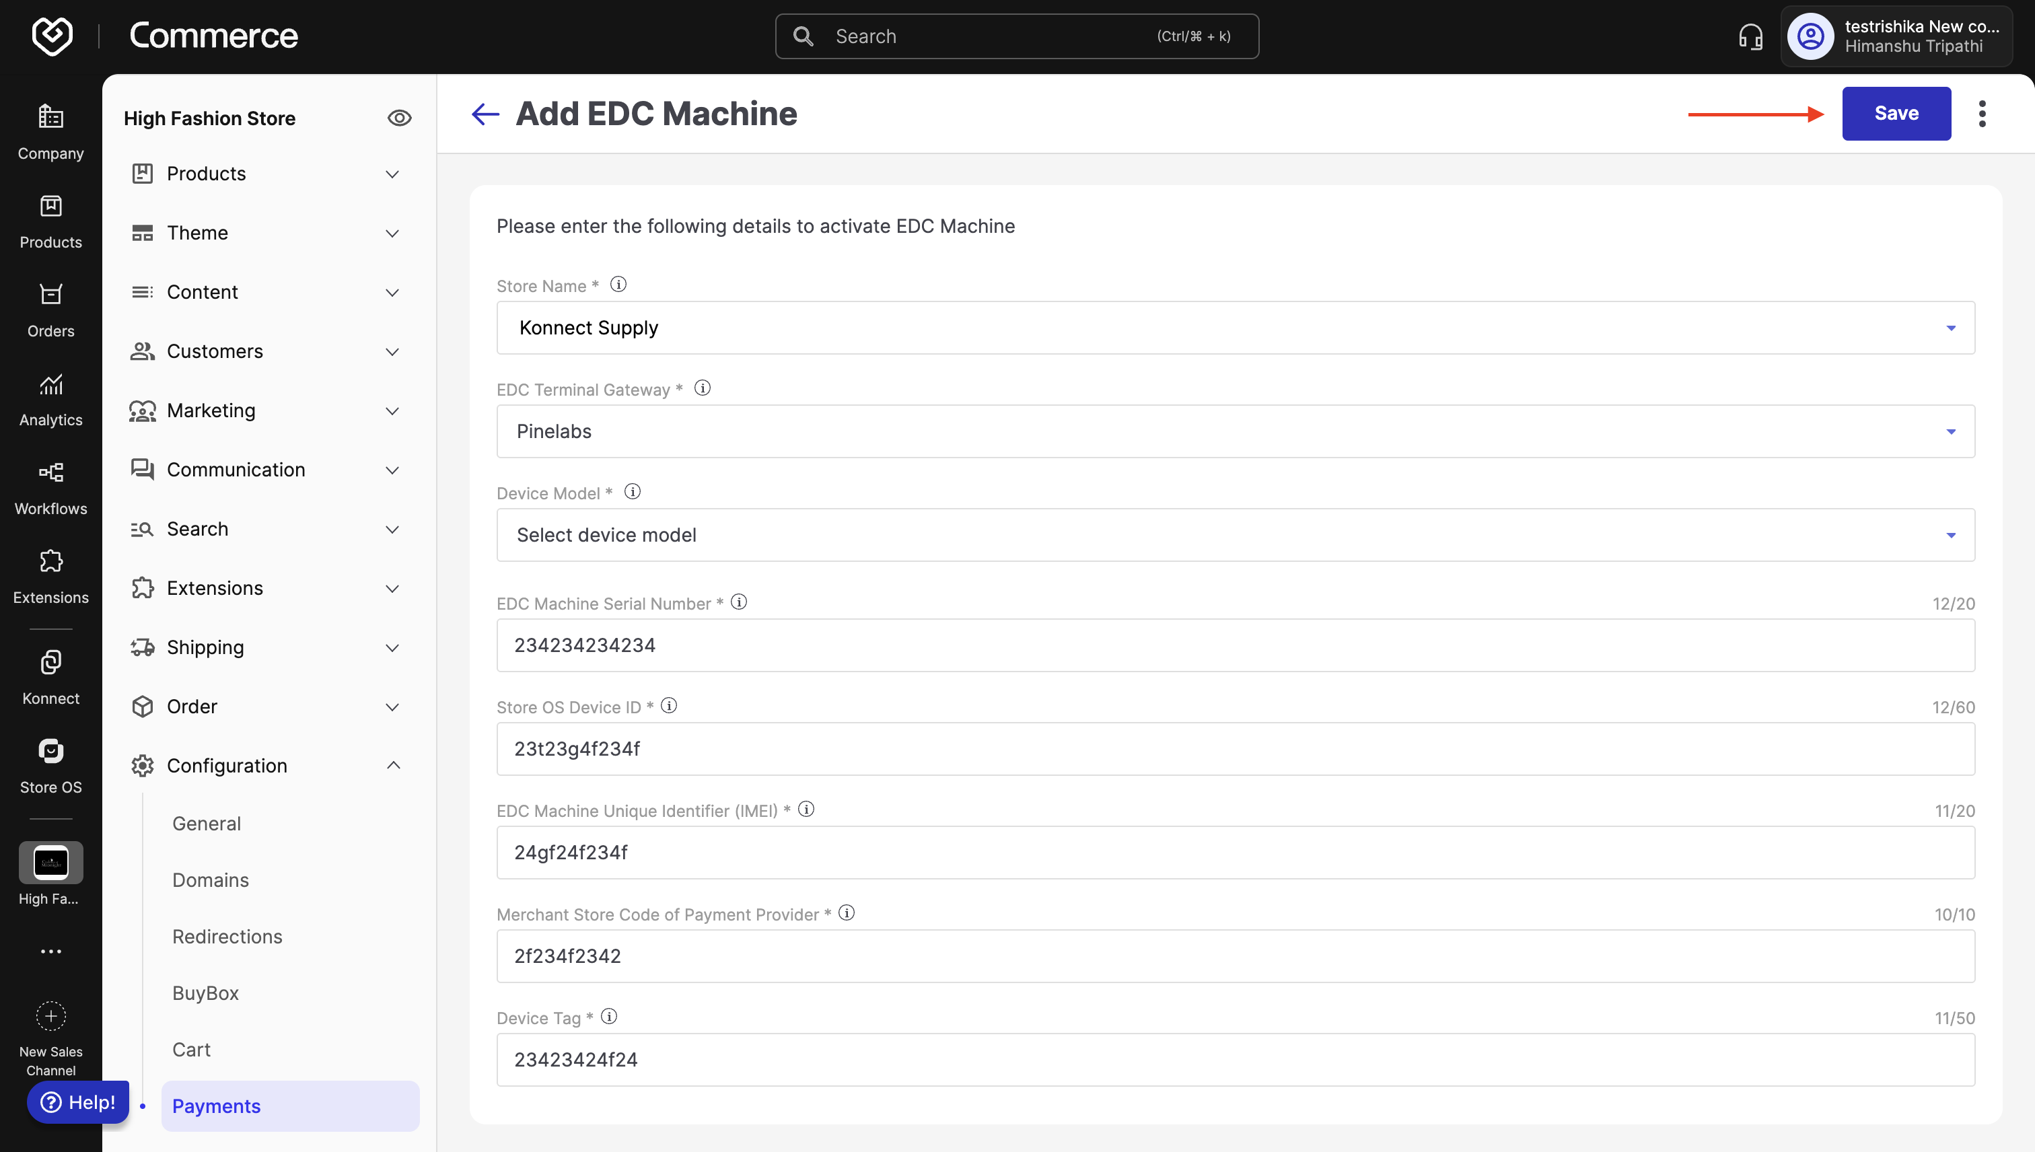Click the Save button

pyautogui.click(x=1896, y=113)
